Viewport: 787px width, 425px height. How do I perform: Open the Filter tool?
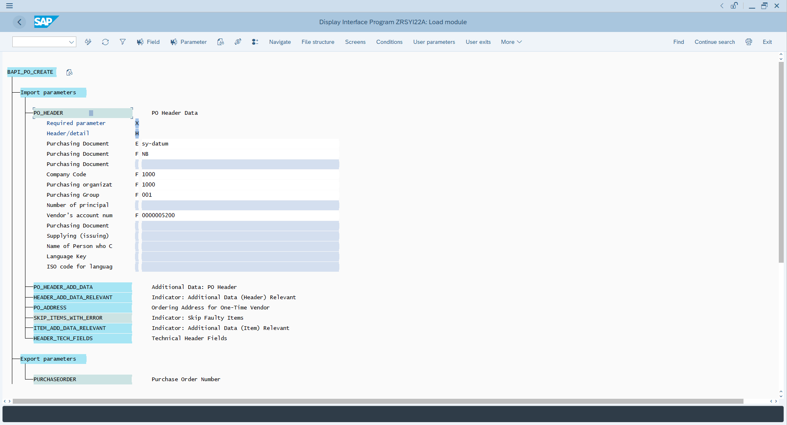click(123, 42)
